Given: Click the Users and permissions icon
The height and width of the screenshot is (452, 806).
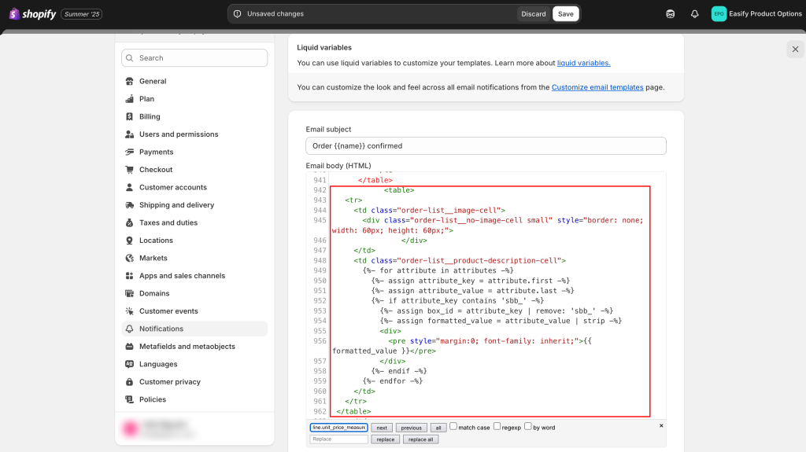Looking at the screenshot, I should click(130, 134).
